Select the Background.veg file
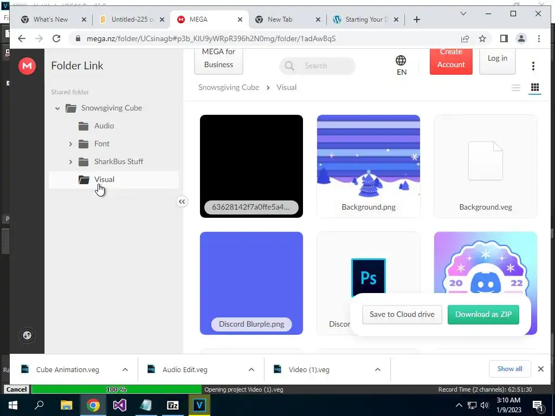 [486, 166]
